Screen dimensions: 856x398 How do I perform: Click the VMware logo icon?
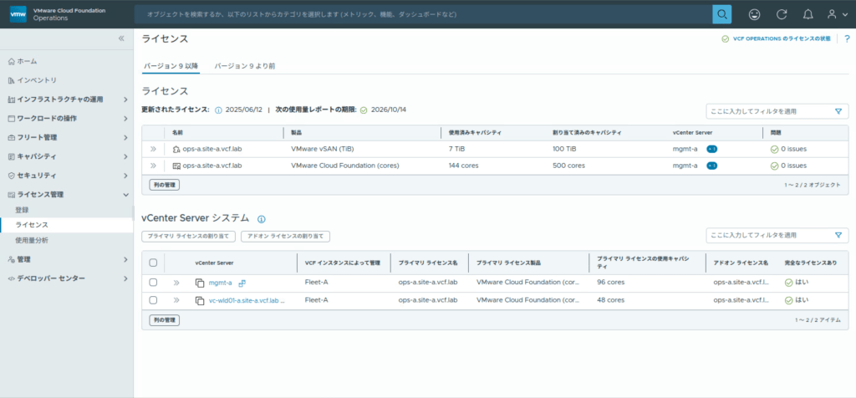[18, 14]
